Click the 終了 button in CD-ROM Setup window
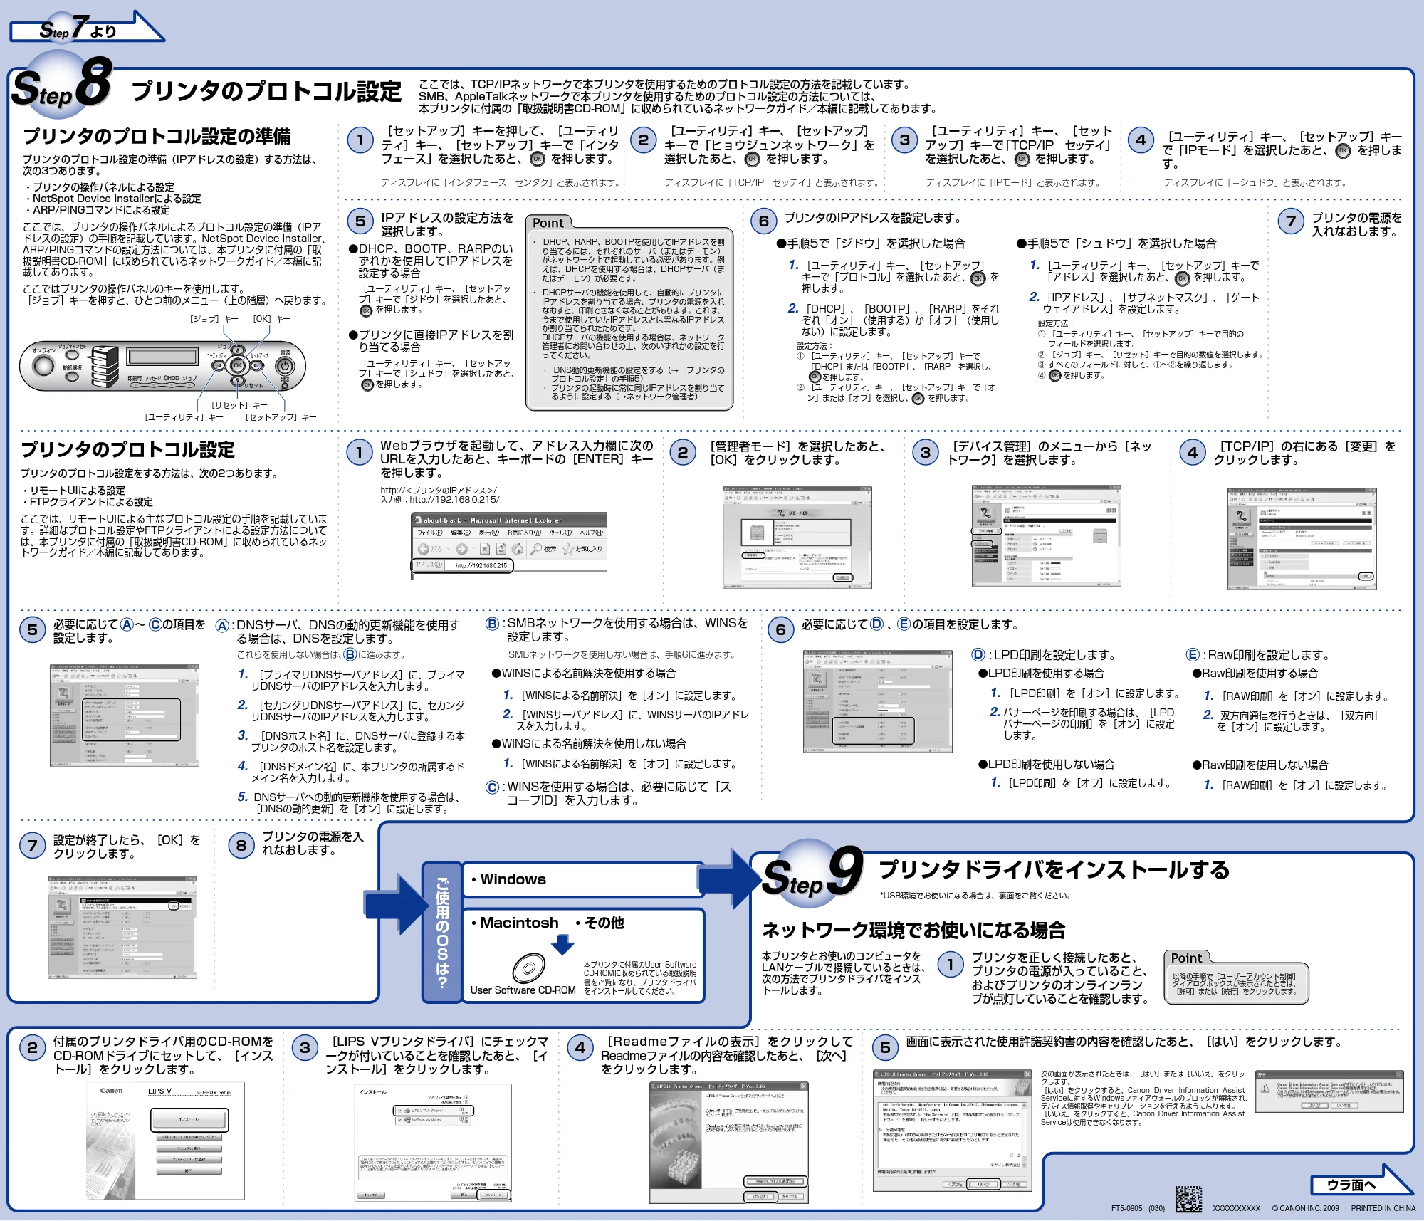1424x1221 pixels. [189, 1171]
